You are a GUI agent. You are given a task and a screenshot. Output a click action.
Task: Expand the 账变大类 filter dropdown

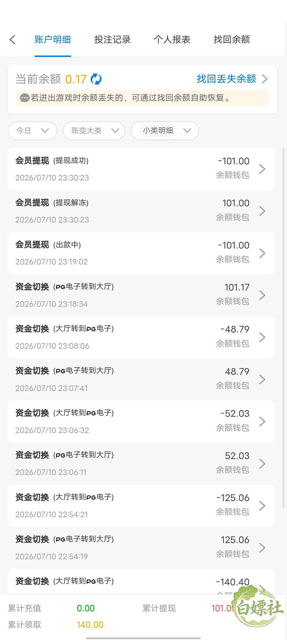[94, 130]
